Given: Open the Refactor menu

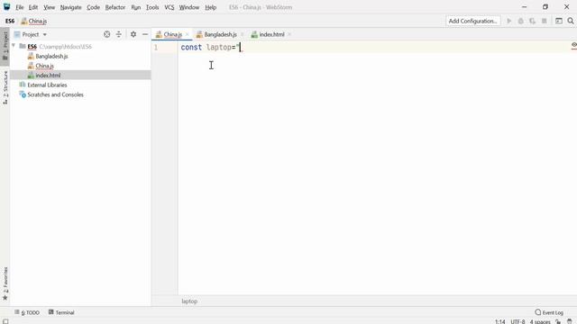Looking at the screenshot, I should (115, 7).
